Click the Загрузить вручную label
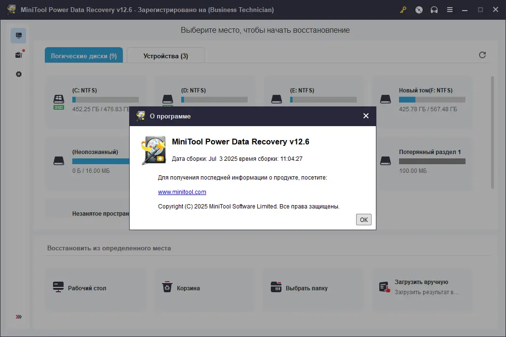Screen dimensions: 506x337 (421, 282)
